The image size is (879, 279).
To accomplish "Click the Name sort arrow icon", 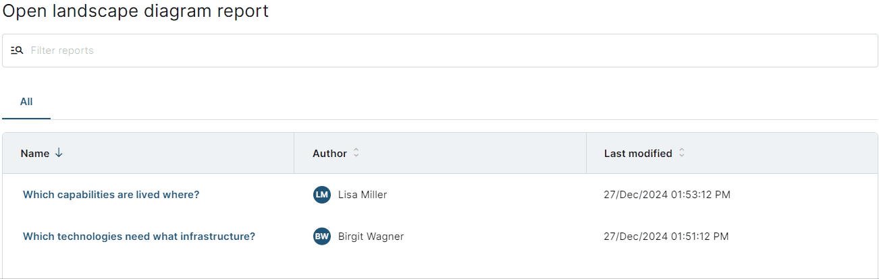I will point(59,153).
